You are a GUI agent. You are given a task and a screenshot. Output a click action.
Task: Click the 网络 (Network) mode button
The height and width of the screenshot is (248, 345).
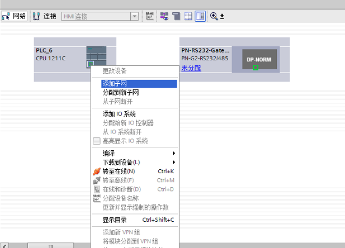(14, 16)
